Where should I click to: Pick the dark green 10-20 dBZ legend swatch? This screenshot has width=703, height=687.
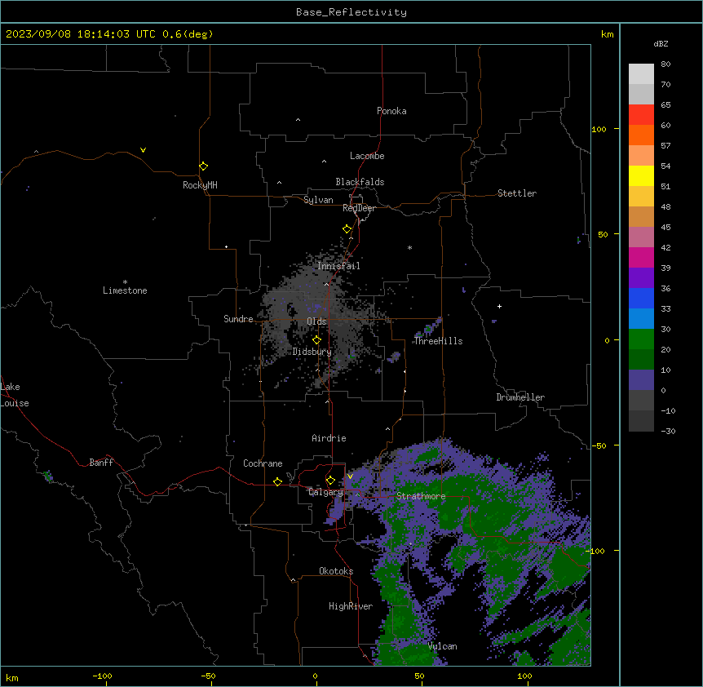[x=641, y=360]
